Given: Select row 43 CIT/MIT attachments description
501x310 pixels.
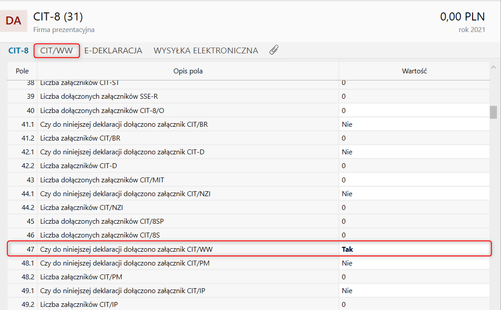Looking at the screenshot, I should [188, 180].
